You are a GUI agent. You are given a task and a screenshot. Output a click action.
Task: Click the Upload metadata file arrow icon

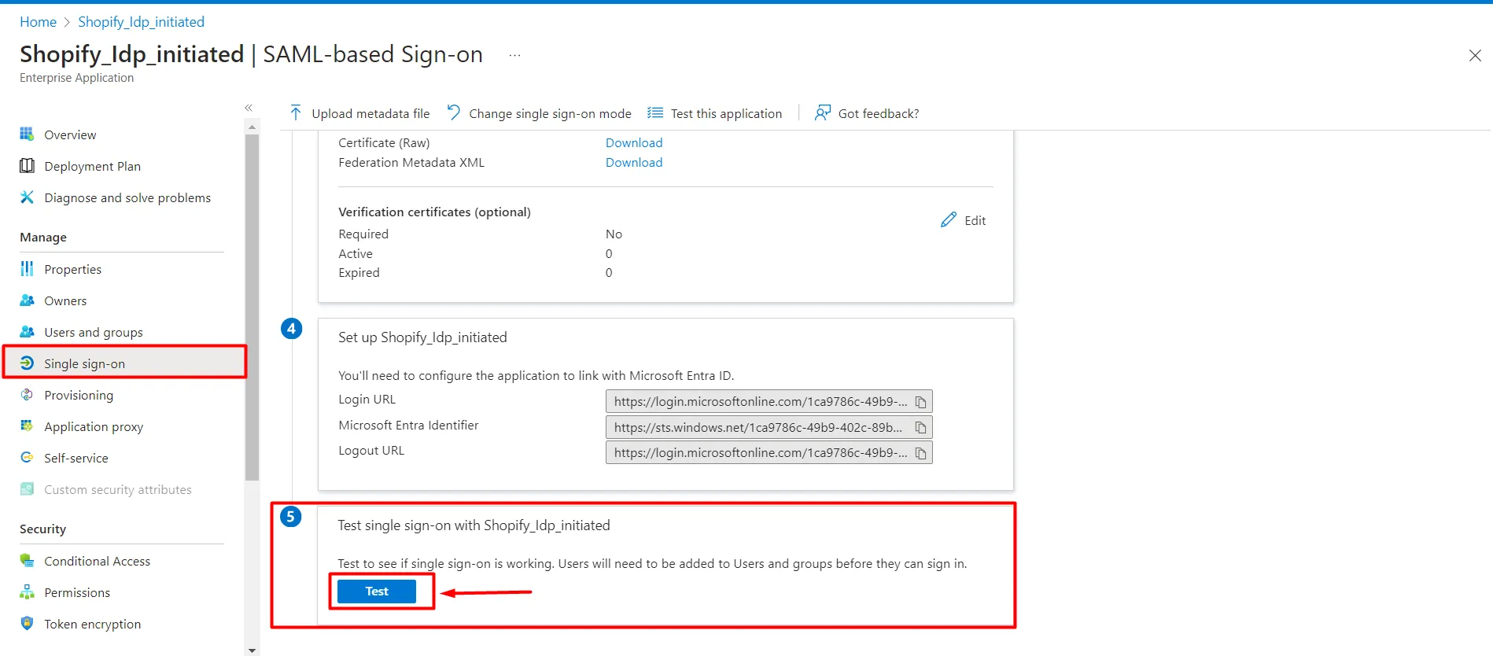[x=296, y=113]
